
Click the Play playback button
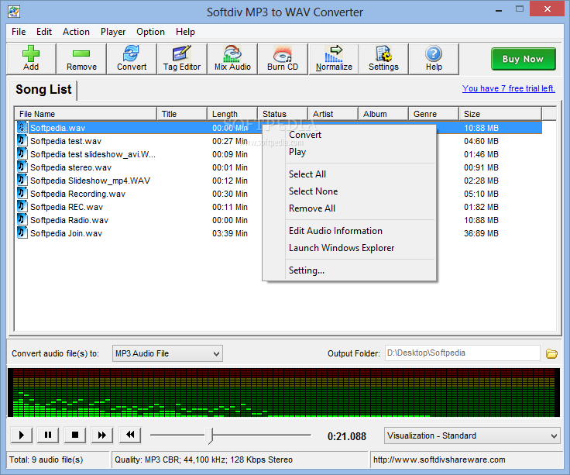pos(22,435)
